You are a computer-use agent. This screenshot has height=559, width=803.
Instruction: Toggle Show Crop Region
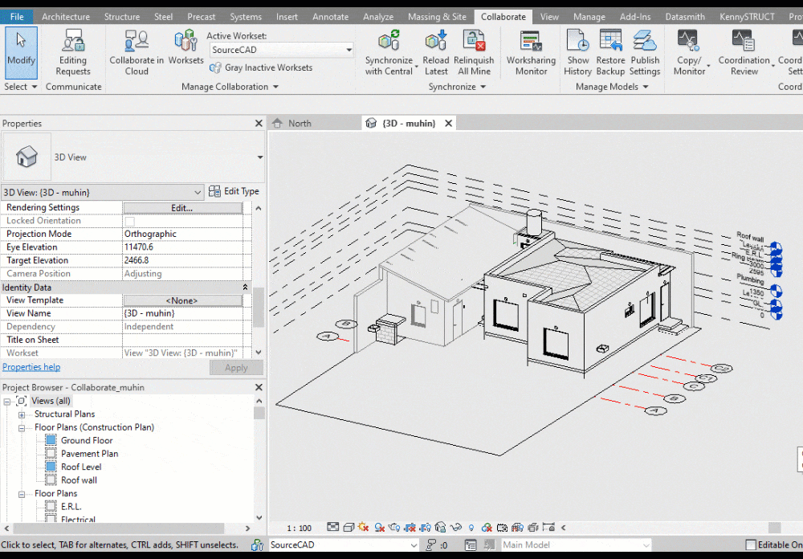click(425, 527)
